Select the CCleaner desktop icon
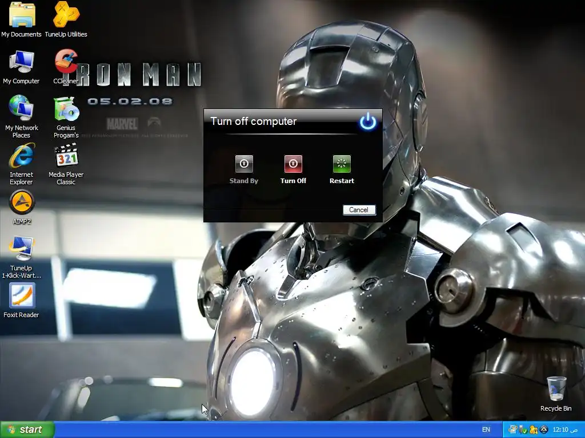This screenshot has height=438, width=585. tap(66, 67)
